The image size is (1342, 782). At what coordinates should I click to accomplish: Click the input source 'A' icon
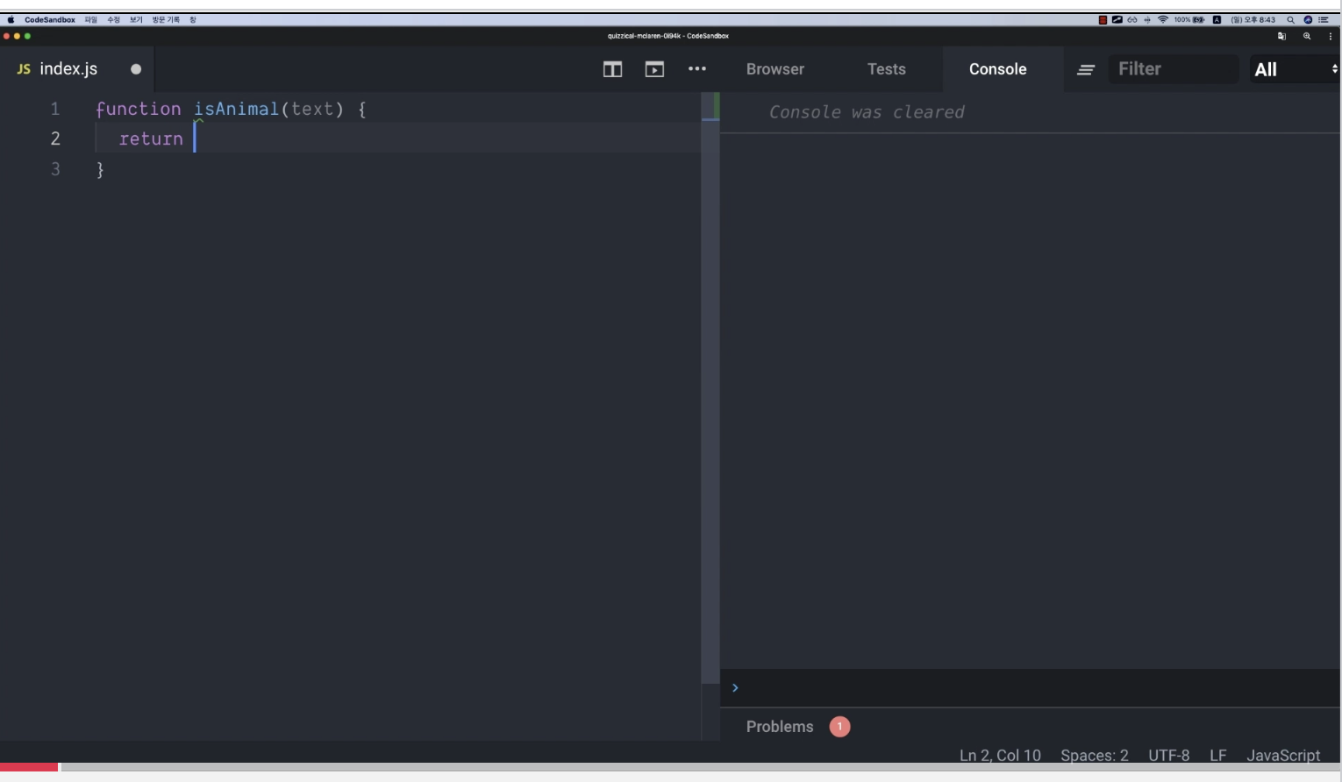(1217, 19)
